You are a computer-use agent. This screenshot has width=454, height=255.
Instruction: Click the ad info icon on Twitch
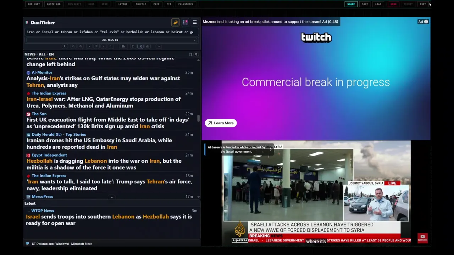426,22
